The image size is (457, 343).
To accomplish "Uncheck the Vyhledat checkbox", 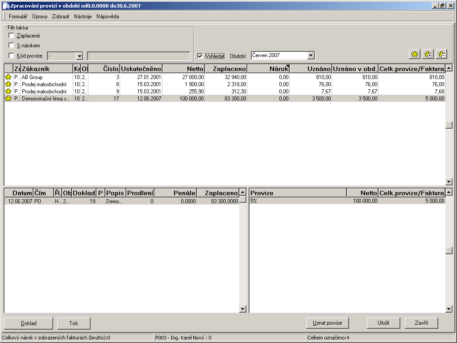I will [200, 56].
